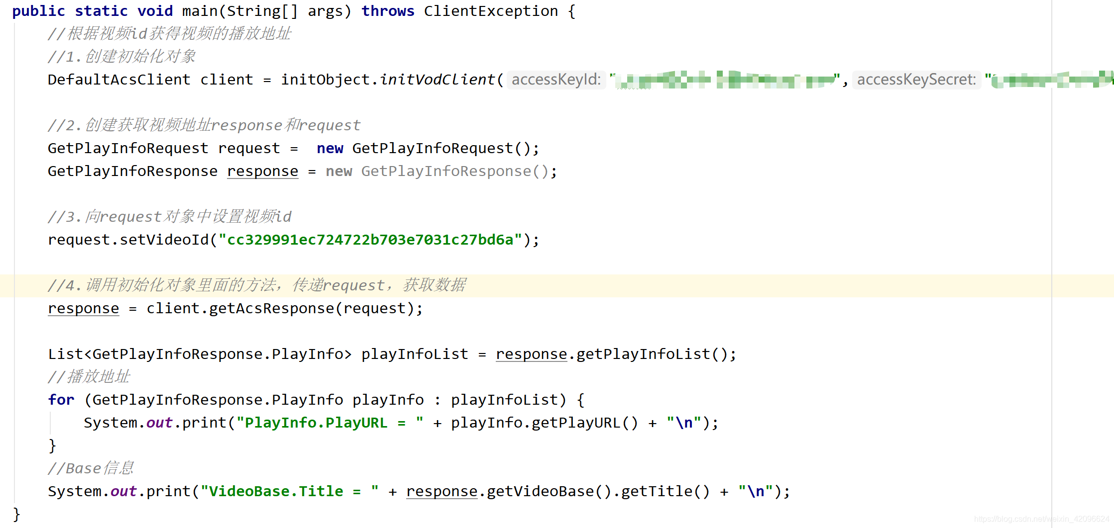Click greyed 'new GetPlayInfoResponse()' expression

438,171
